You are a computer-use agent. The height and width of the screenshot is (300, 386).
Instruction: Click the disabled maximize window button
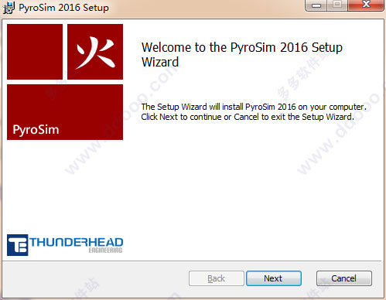click(337, 5)
